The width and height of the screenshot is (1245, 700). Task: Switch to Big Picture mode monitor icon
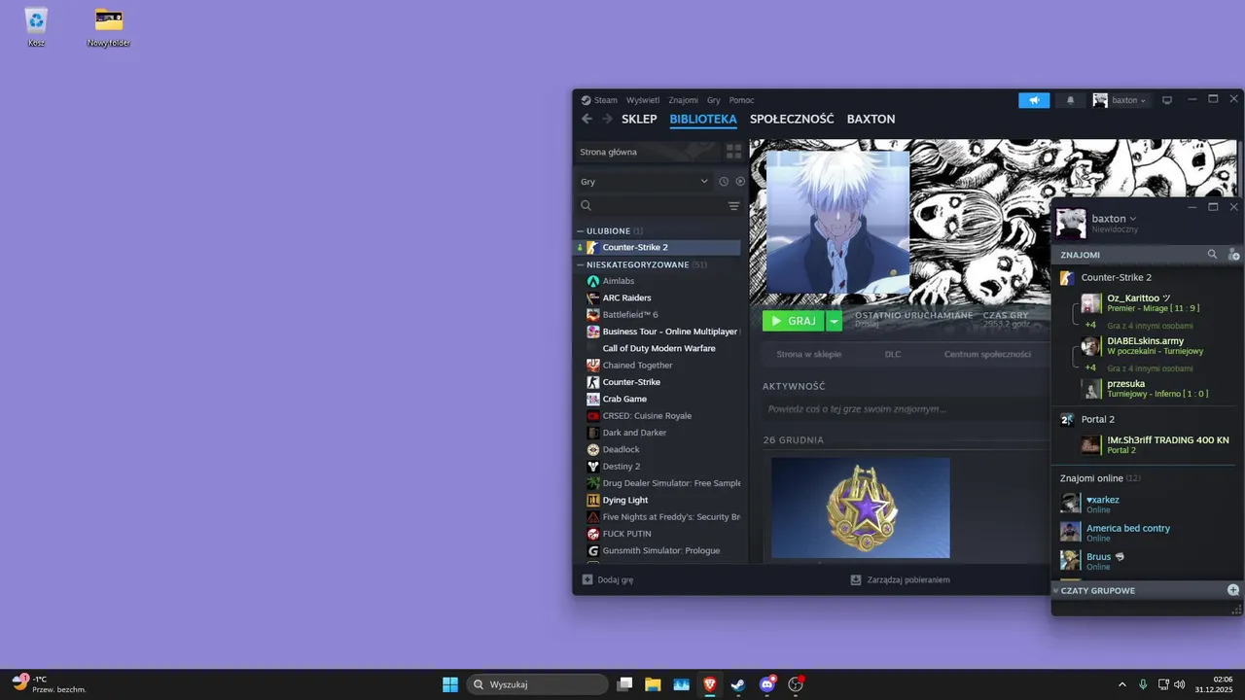1167,100
